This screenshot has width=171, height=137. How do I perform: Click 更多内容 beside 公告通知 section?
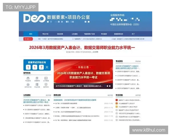(48, 95)
